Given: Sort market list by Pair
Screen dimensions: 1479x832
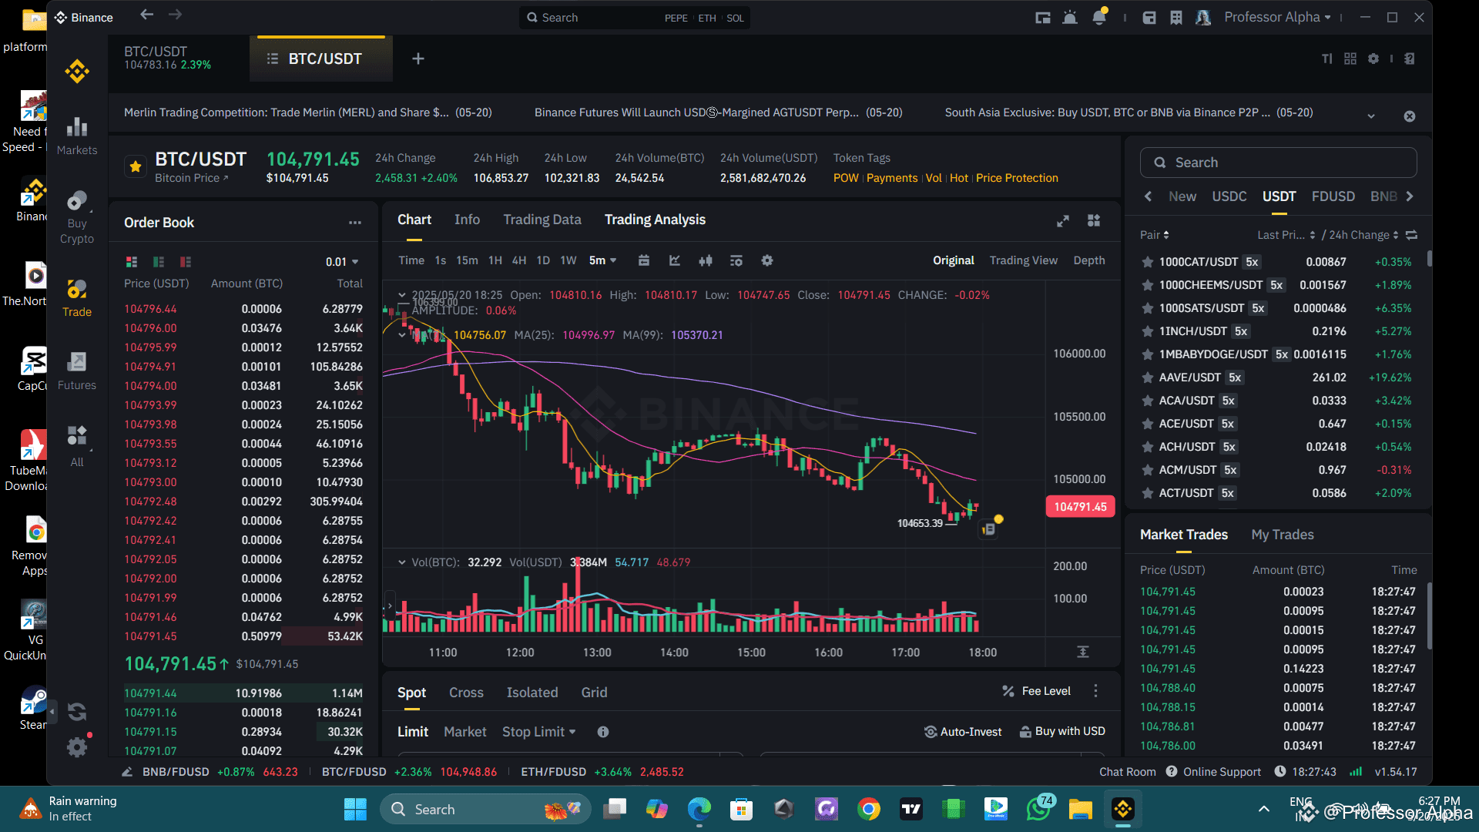Looking at the screenshot, I should [1155, 235].
